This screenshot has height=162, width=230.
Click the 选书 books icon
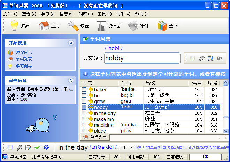point(162,26)
